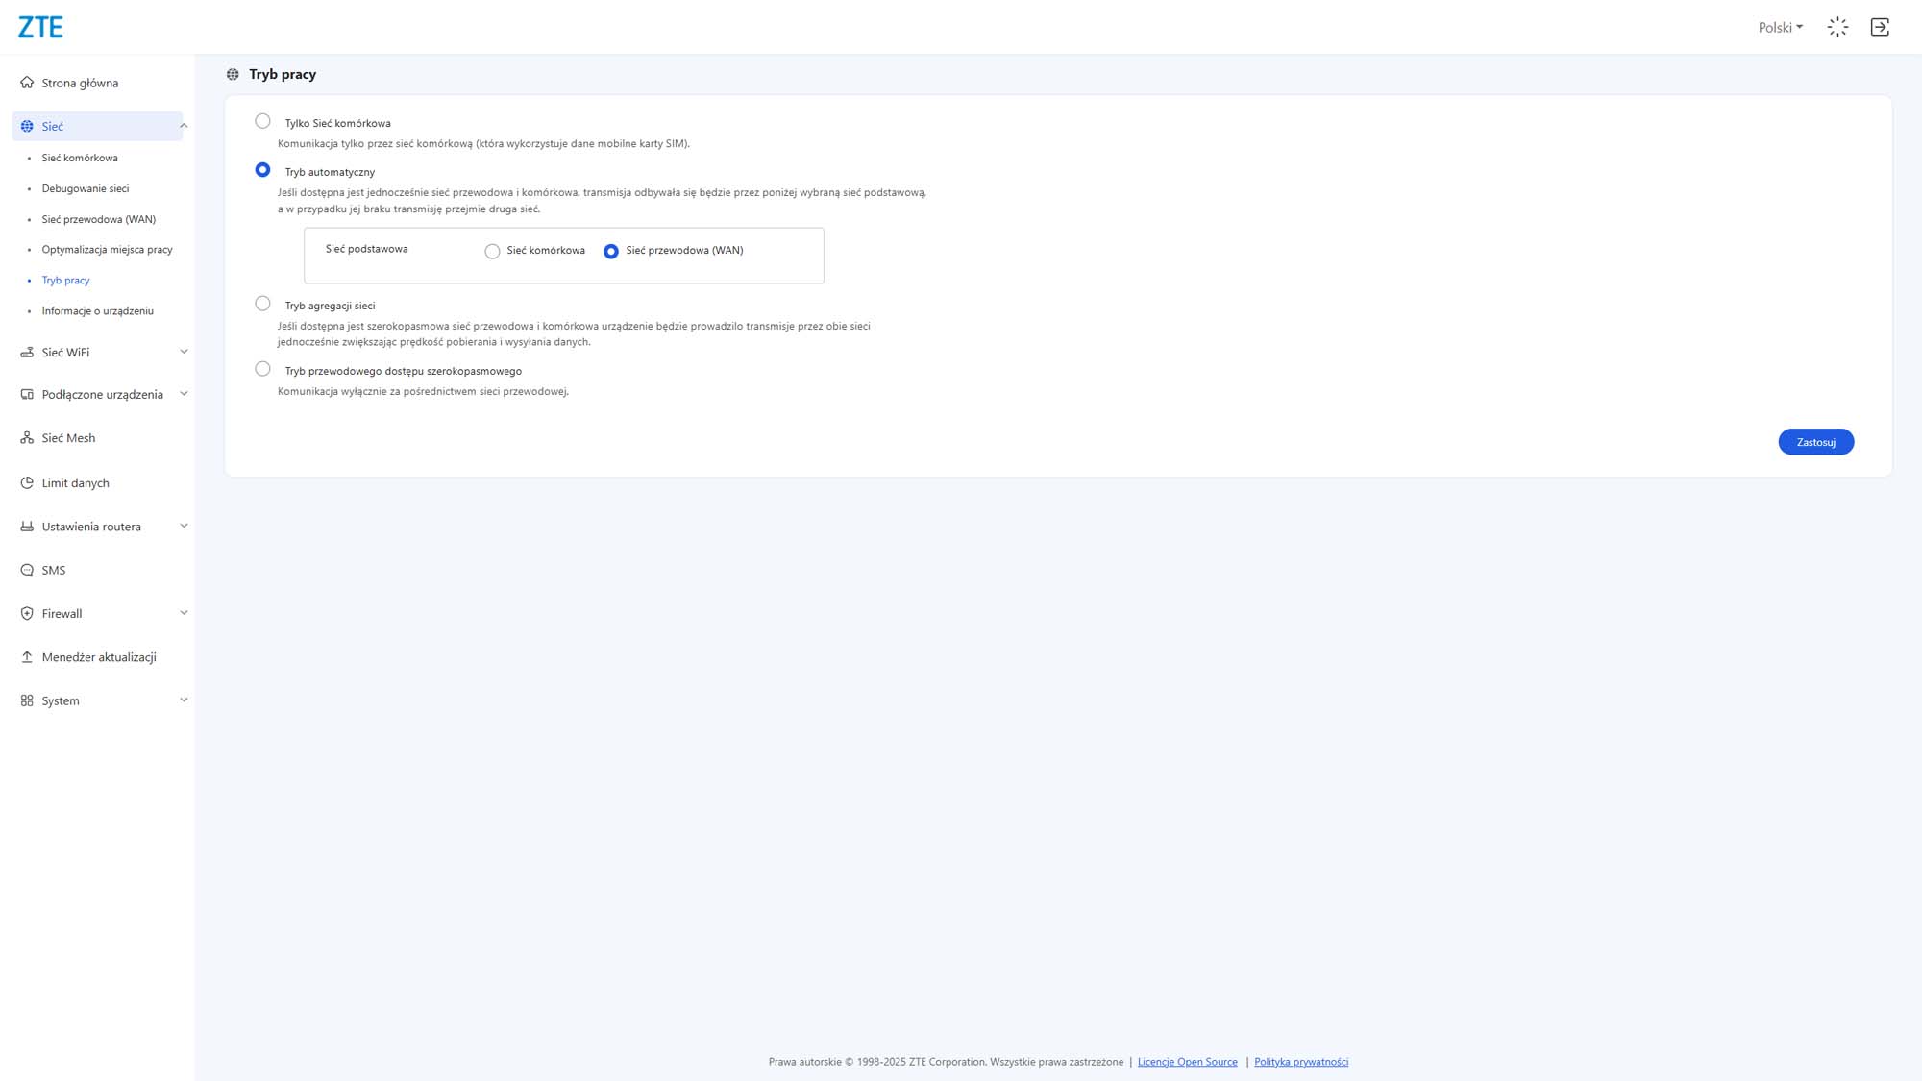Viewport: 1922px width, 1081px height.
Task: Select Tryb automatyczny radio option
Action: click(262, 170)
